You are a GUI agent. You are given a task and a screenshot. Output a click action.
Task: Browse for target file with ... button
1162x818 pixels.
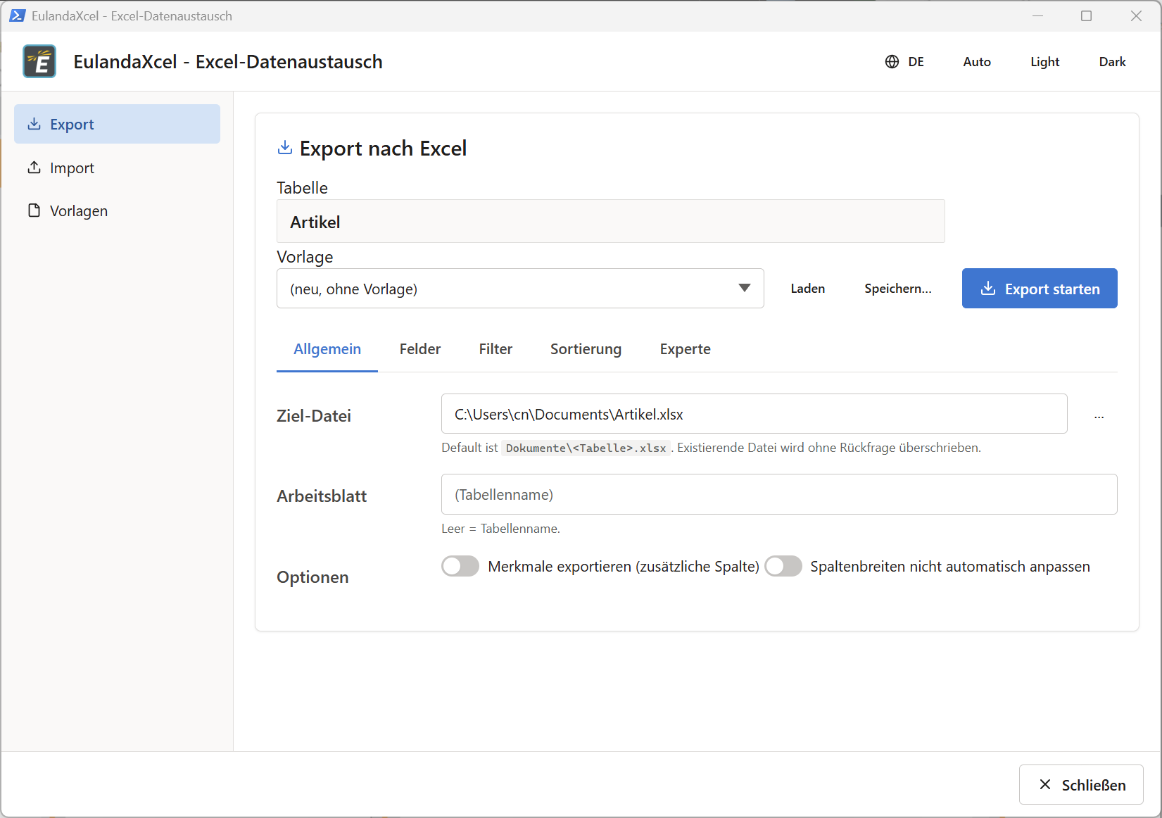tap(1099, 415)
